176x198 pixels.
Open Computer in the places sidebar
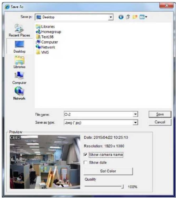pyautogui.click(x=19, y=78)
